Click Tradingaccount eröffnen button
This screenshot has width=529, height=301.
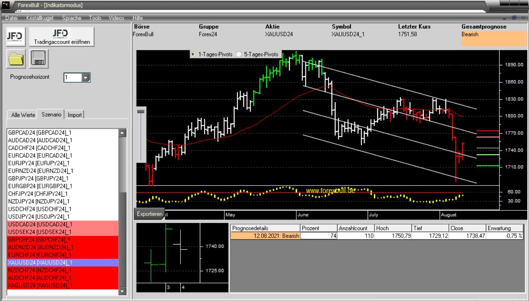pos(62,37)
